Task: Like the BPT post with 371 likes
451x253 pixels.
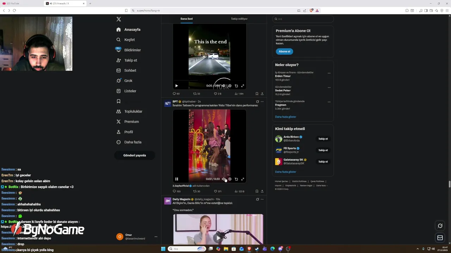Action: coord(218,192)
